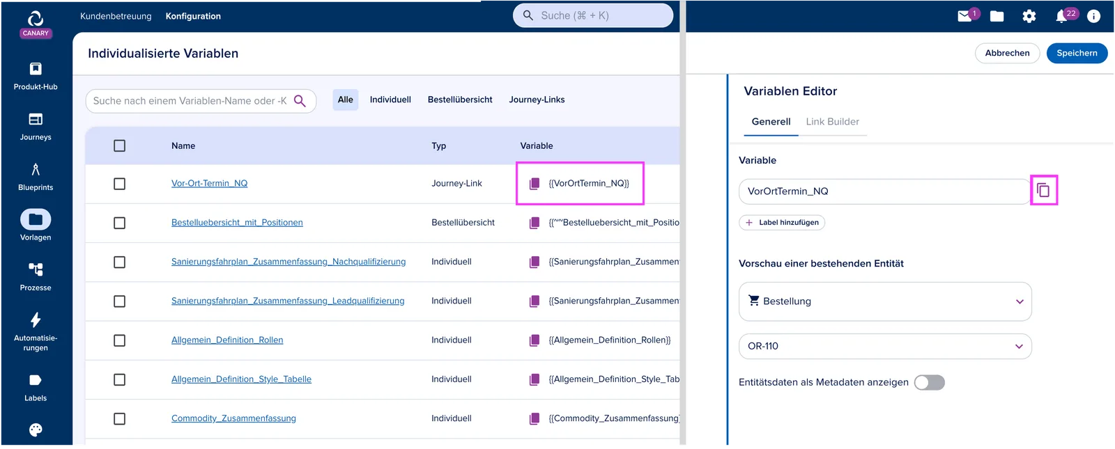Select the Journey-Links filter tab
This screenshot has height=449, width=1115.
[537, 100]
